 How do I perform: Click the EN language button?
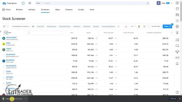click(30, 3)
